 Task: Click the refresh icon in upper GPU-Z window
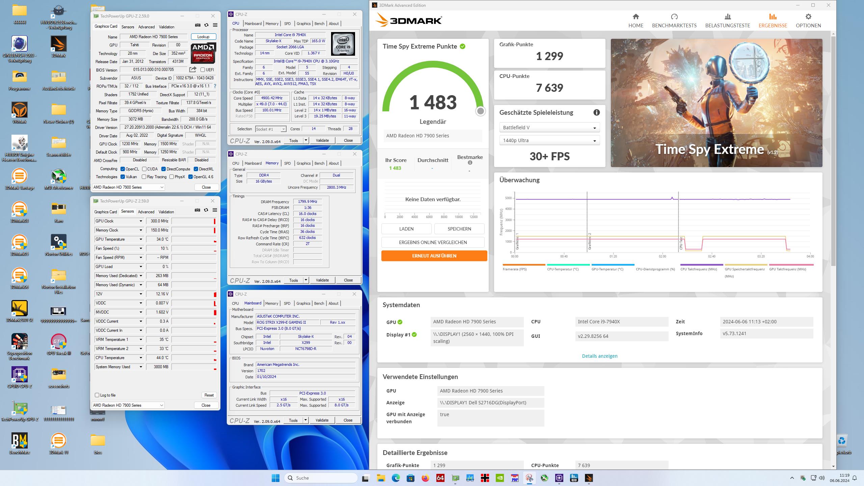(207, 25)
